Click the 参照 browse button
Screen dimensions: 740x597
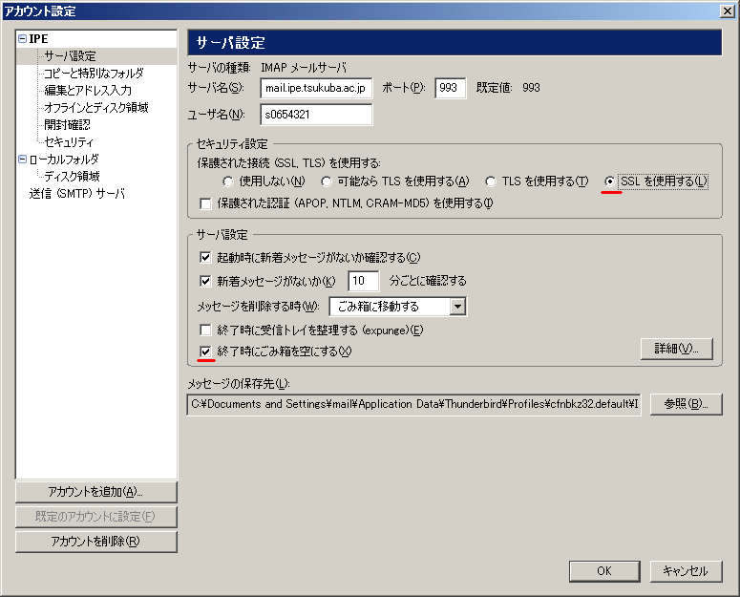pos(686,404)
